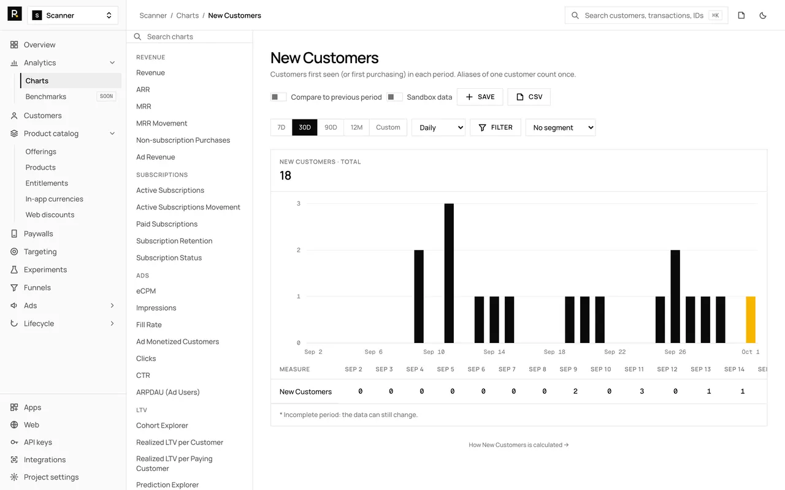Enable Compare to previous period toggle
Image resolution: width=785 pixels, height=490 pixels.
click(x=278, y=97)
